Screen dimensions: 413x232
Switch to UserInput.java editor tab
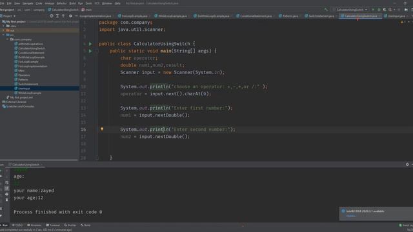[396, 16]
